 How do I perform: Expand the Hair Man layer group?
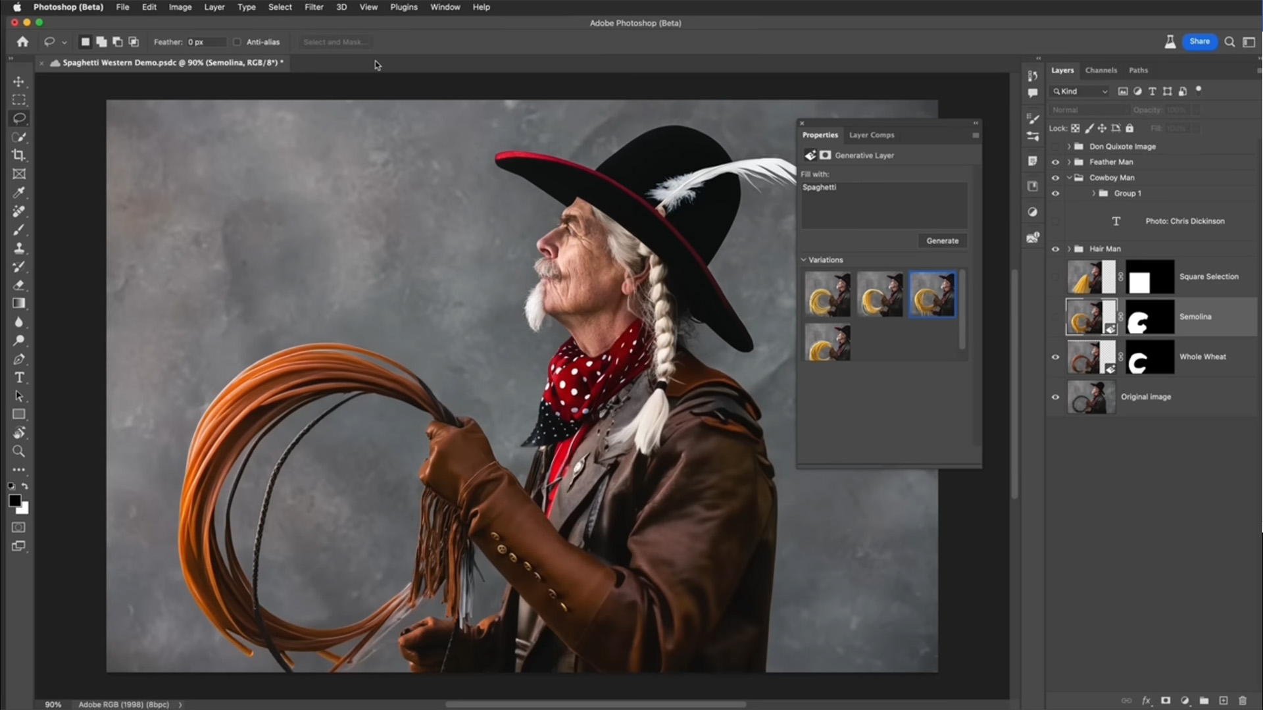1069,249
